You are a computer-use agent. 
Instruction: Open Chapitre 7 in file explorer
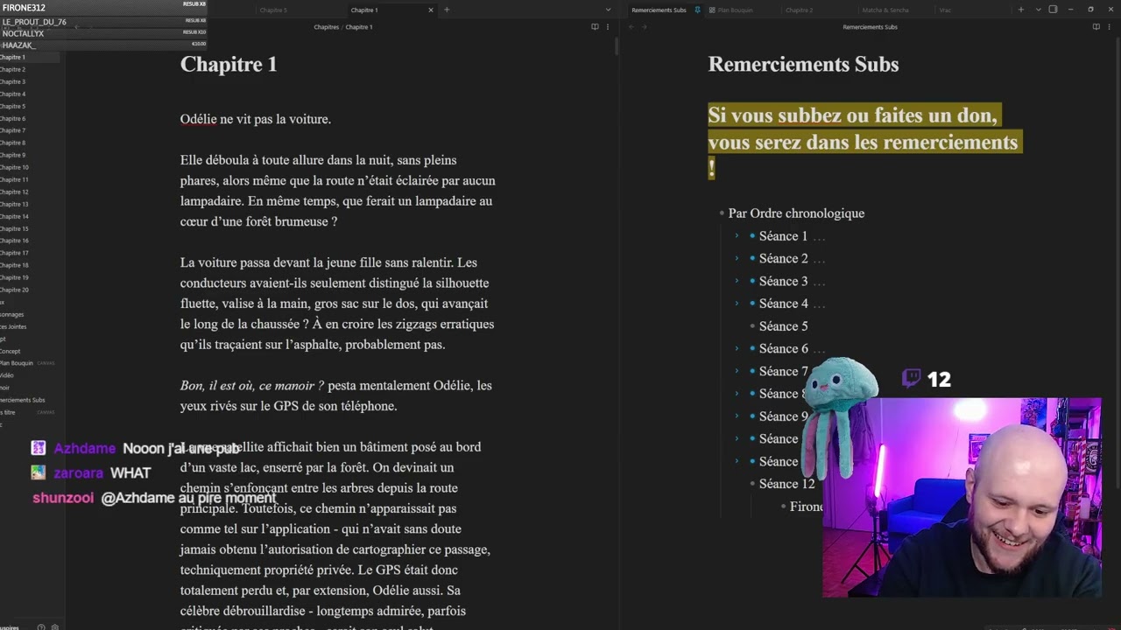click(x=12, y=130)
